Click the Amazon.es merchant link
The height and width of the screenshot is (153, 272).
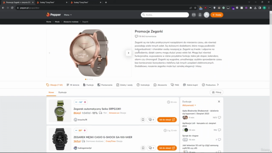tap(114, 113)
